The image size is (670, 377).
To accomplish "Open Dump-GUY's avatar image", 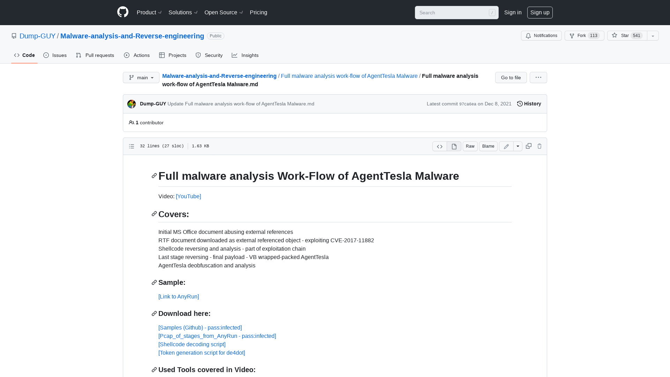I will click(132, 104).
